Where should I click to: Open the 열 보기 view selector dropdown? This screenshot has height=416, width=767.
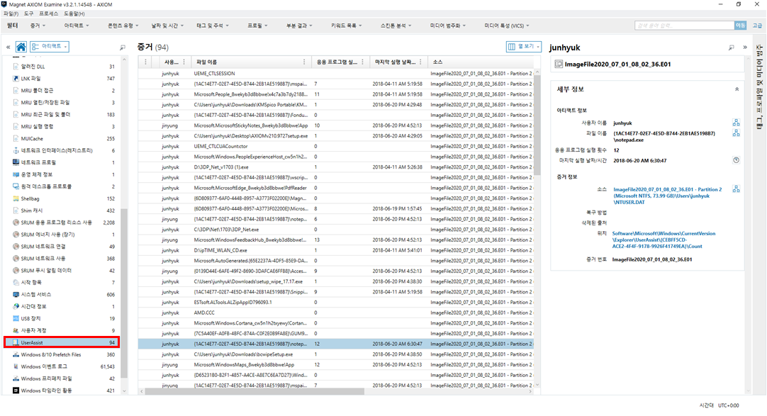click(x=523, y=47)
